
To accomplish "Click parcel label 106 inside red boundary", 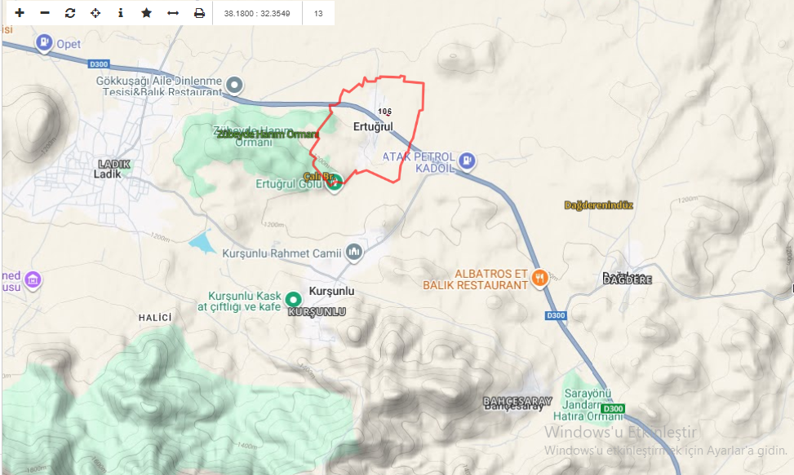I will 384,111.
